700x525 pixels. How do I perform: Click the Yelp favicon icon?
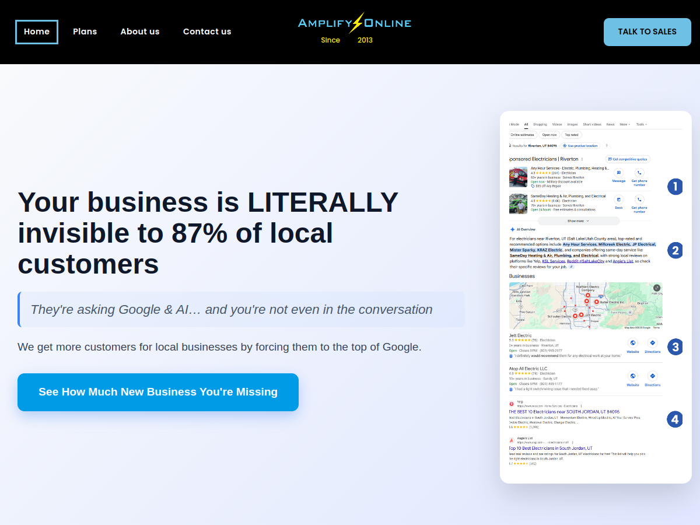tap(512, 404)
